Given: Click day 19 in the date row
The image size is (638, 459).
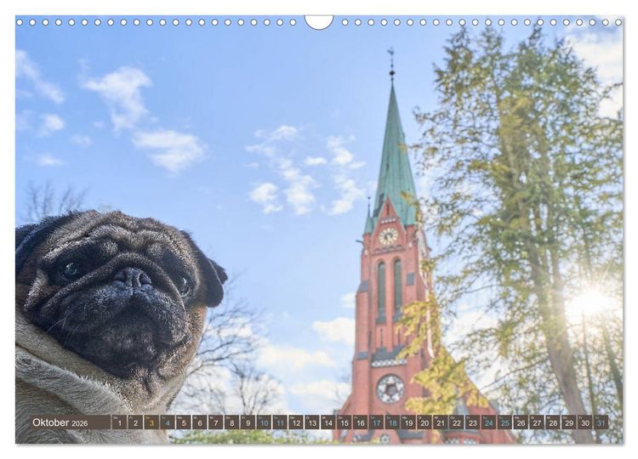Looking at the screenshot, I should [408, 422].
